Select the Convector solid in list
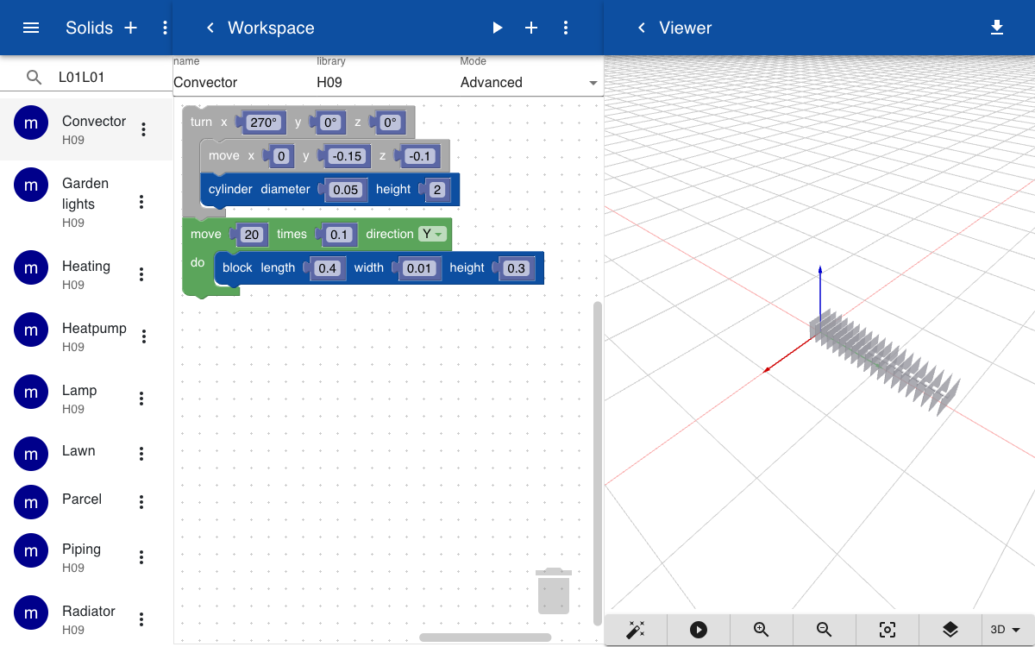Image resolution: width=1035 pixels, height=647 pixels. tap(86, 129)
